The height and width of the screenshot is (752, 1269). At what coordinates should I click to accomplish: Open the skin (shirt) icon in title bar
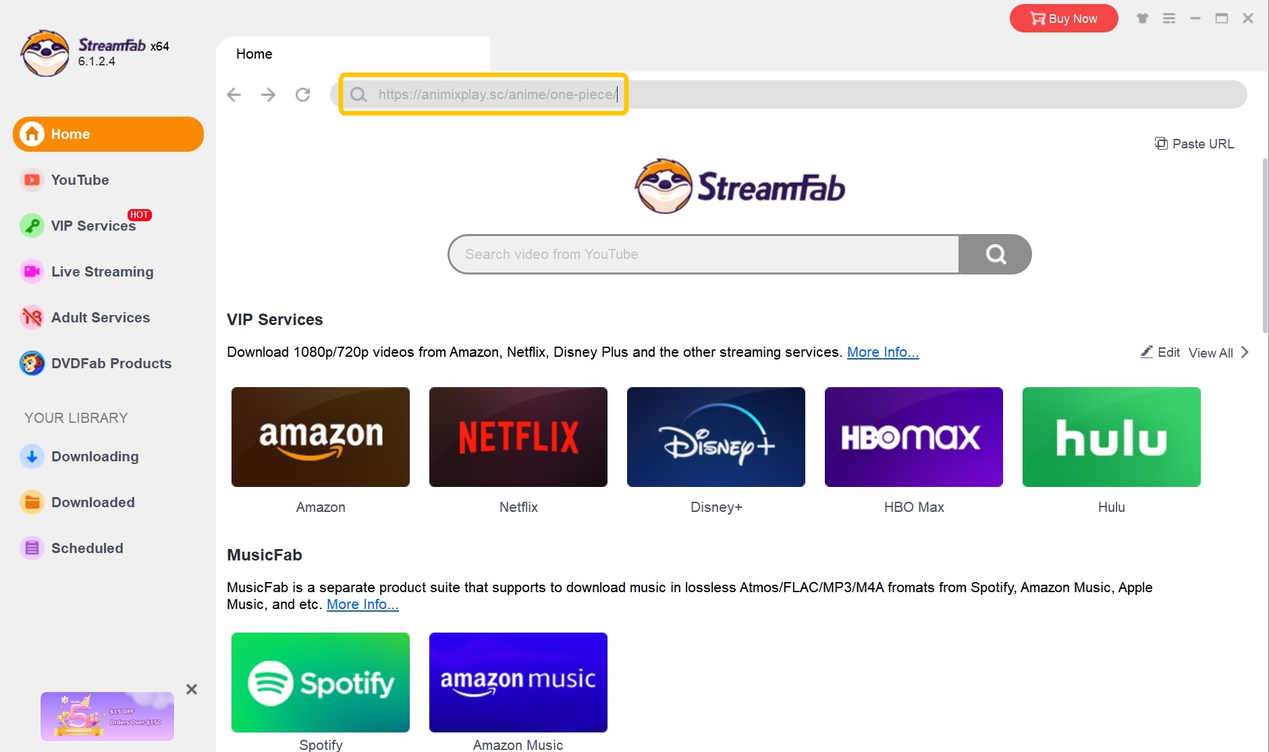(1142, 18)
